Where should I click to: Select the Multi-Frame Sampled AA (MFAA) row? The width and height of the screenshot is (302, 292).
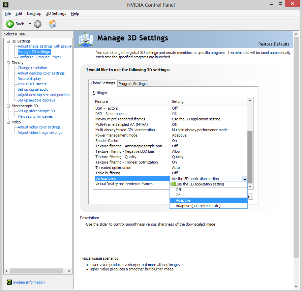click(171, 124)
